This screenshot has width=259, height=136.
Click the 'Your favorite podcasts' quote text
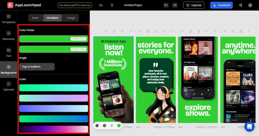coord(156,76)
